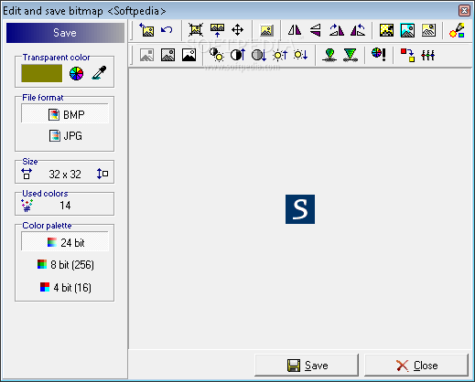Click the Close button at bottom
Screen dimensions: 475x382
click(416, 365)
